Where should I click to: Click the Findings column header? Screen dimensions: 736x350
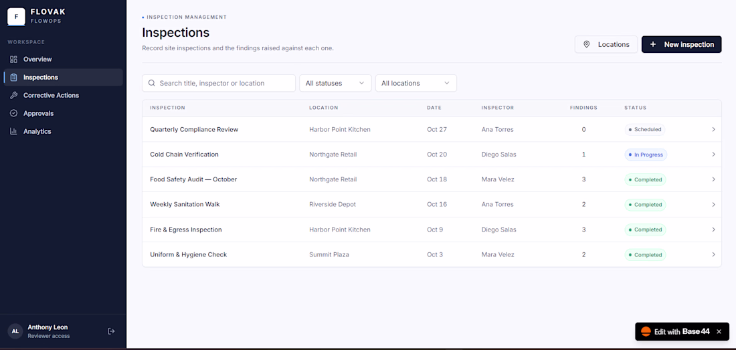click(x=583, y=108)
